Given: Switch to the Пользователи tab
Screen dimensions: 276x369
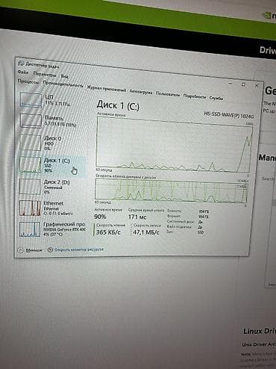Looking at the screenshot, I should 167,94.
